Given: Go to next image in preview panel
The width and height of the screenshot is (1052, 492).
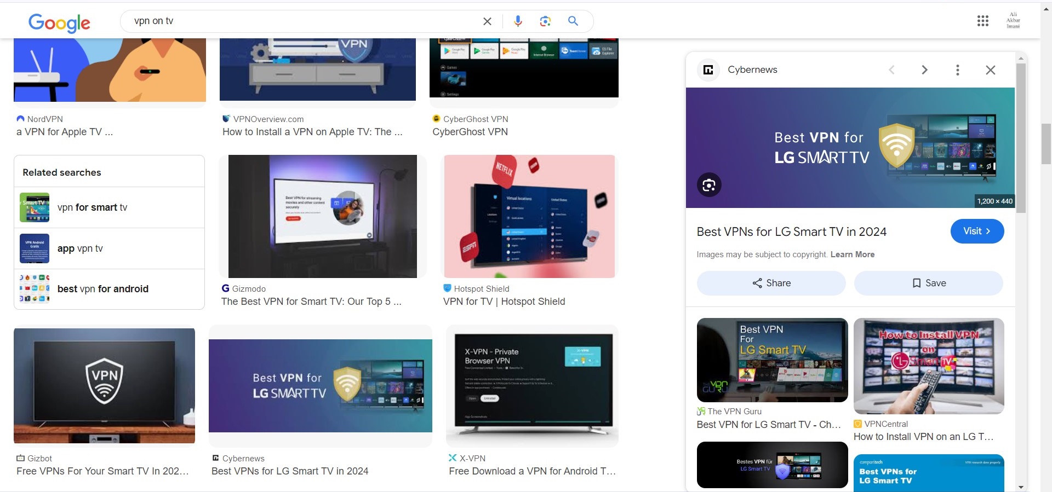Looking at the screenshot, I should [924, 70].
